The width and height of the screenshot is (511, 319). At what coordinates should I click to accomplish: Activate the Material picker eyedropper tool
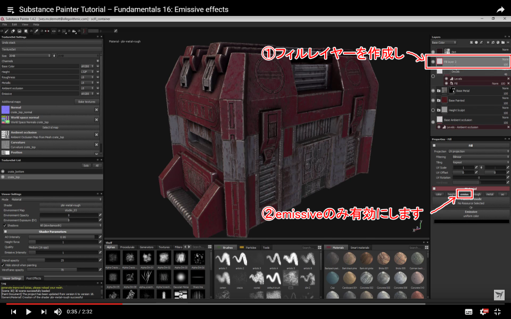pyautogui.click(x=36, y=31)
